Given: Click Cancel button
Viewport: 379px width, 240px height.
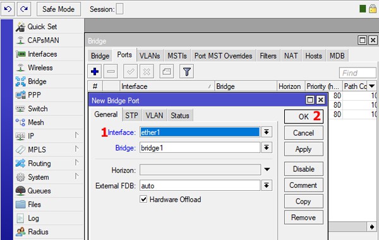Looking at the screenshot, I should [304, 133].
